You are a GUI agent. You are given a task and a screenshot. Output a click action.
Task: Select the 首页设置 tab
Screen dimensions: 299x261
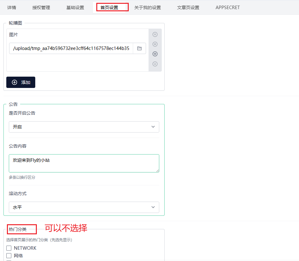coord(109,8)
